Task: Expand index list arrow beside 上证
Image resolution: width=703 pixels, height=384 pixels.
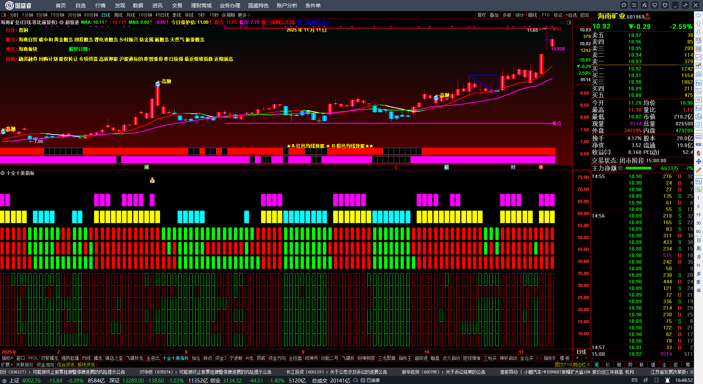Action: (4, 380)
